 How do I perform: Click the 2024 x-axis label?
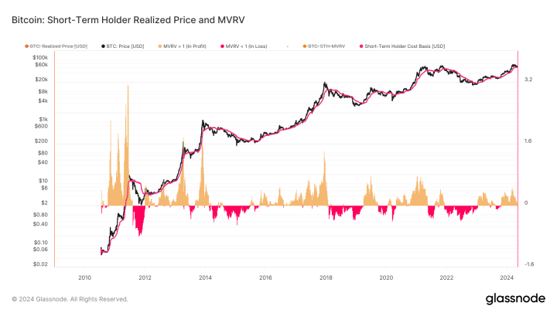pos(507,277)
